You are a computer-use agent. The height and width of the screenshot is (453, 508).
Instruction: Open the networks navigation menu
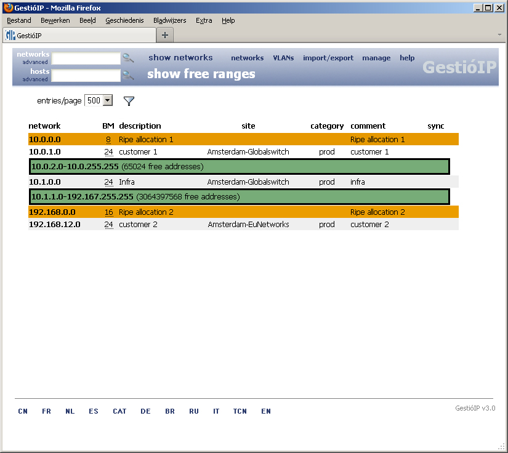pyautogui.click(x=247, y=58)
